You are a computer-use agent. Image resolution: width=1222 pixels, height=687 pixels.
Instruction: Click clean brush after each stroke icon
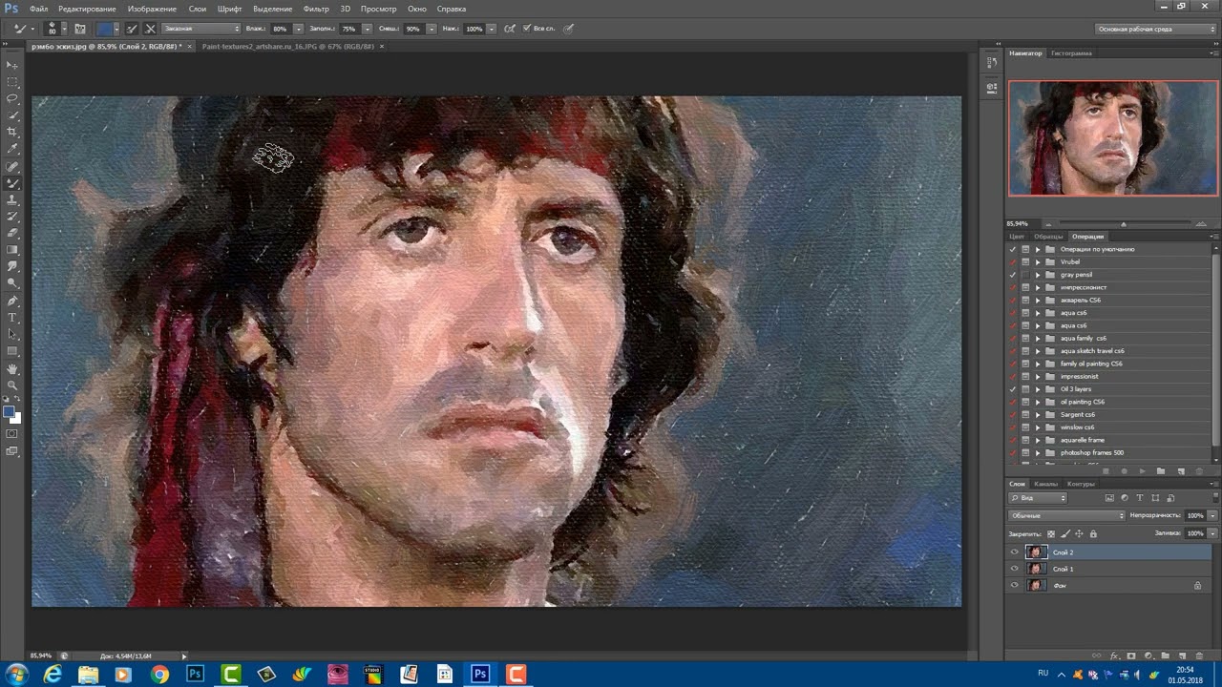150,29
